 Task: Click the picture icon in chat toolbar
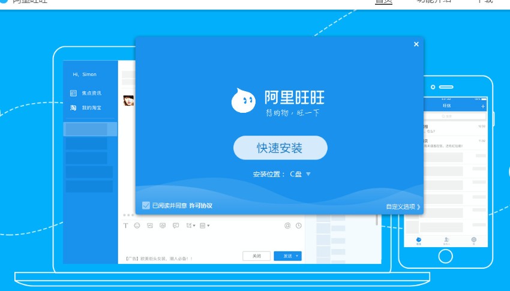tap(149, 226)
